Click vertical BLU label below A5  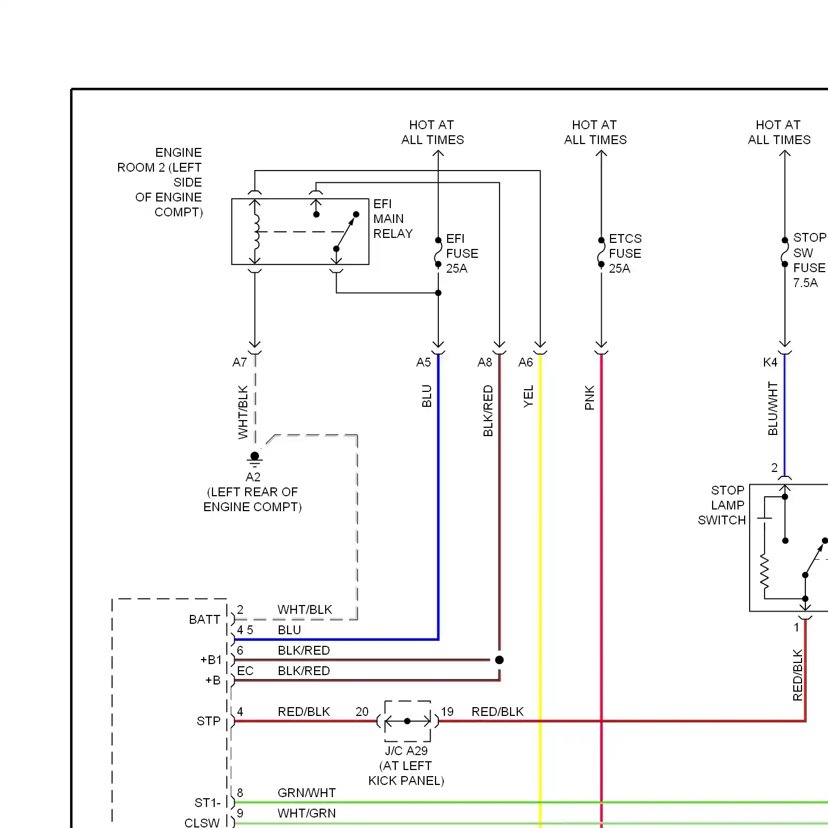click(x=427, y=396)
